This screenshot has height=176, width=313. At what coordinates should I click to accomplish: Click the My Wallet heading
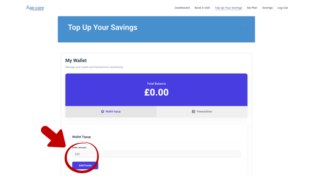[x=76, y=61]
